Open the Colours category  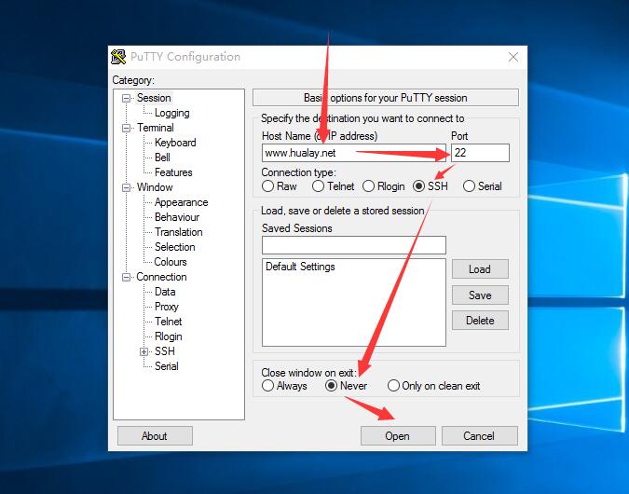171,262
